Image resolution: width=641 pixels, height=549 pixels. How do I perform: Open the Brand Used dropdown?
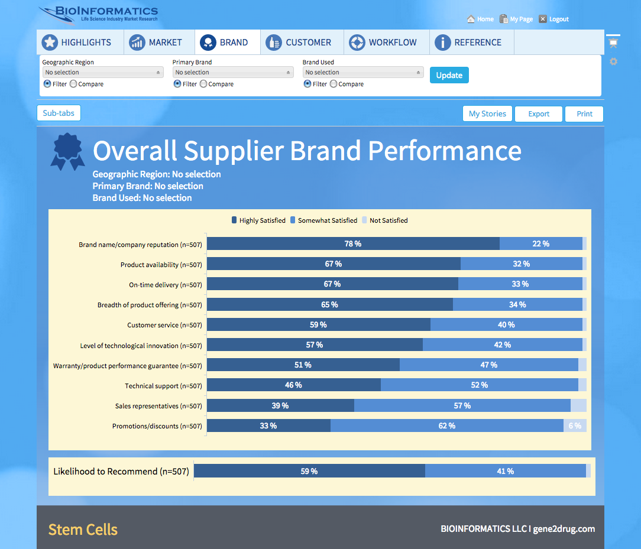(x=363, y=72)
